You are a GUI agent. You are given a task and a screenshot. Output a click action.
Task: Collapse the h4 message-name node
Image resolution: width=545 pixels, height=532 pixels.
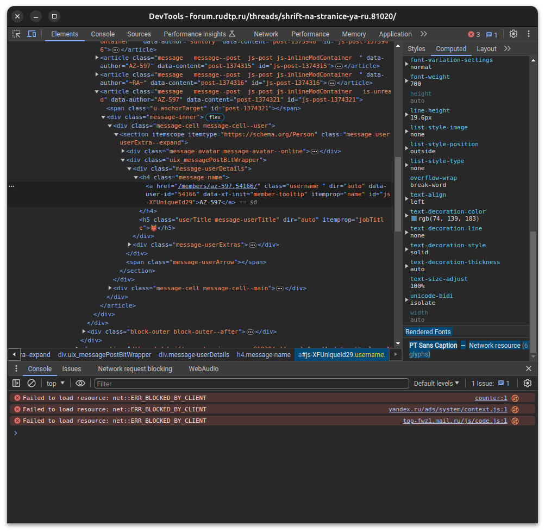click(x=136, y=177)
